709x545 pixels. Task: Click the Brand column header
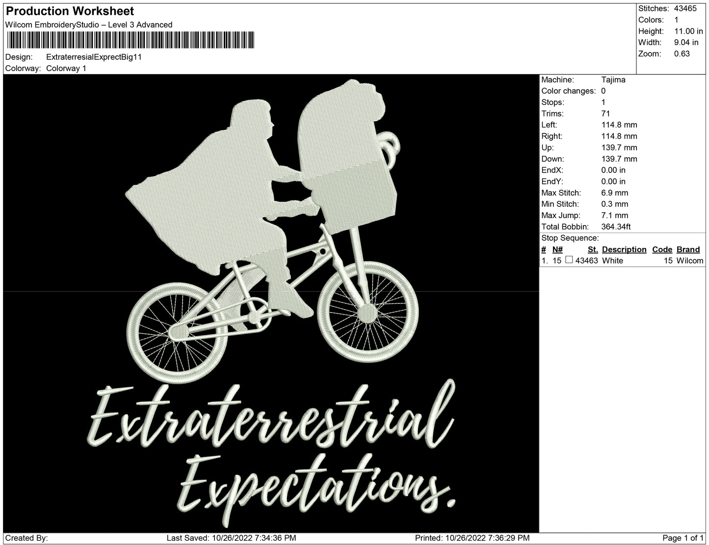tap(688, 249)
